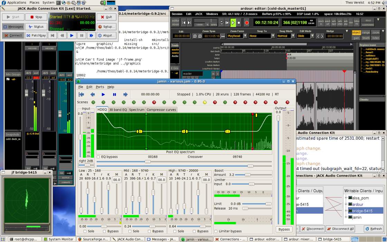Jump to session end in Ardour editor
Viewport: 387px width, 242px height.
189,23
